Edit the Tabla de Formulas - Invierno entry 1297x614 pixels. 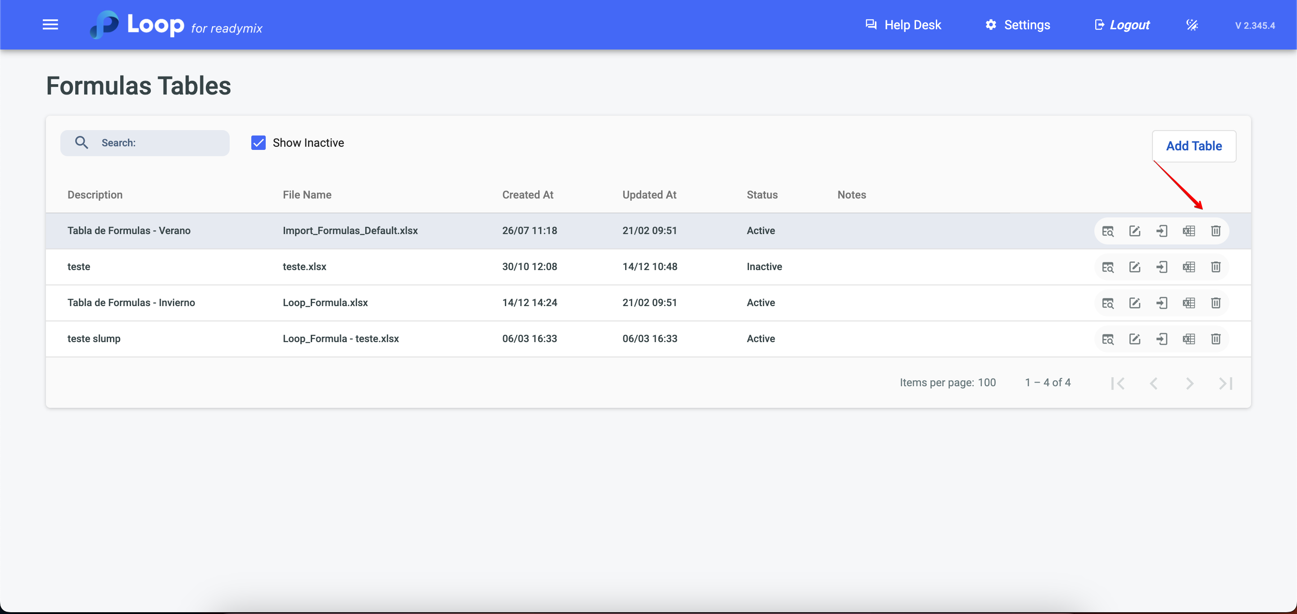point(1134,303)
